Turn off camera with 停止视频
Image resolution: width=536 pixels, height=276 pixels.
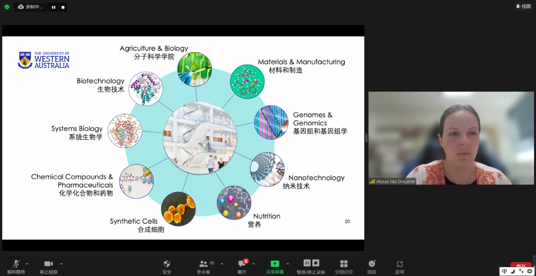(48, 267)
